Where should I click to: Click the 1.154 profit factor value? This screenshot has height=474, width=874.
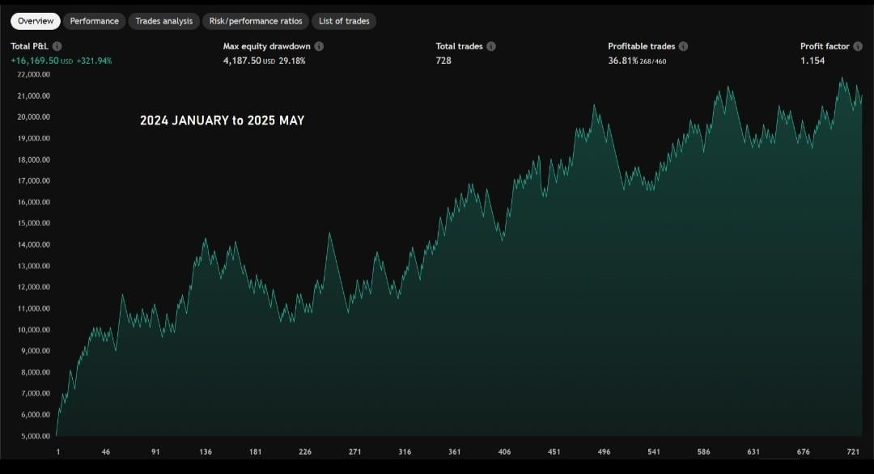(x=812, y=61)
